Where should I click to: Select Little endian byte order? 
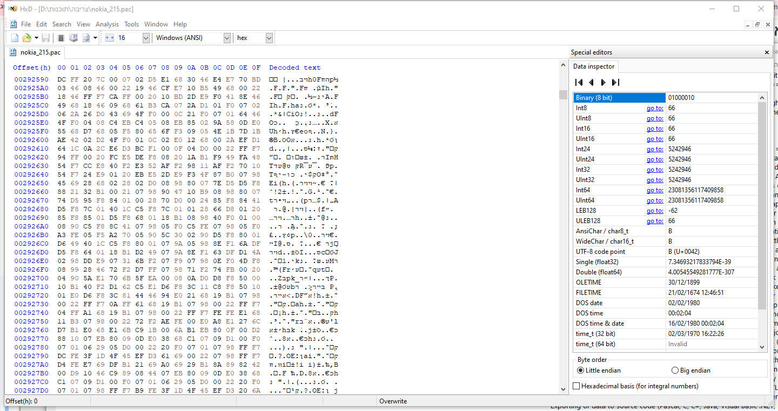pos(599,370)
